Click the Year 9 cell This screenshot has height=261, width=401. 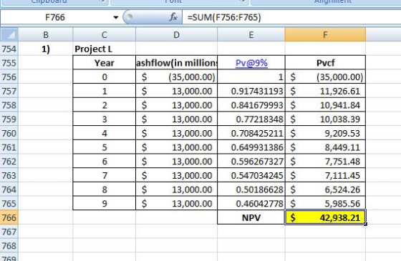point(104,203)
